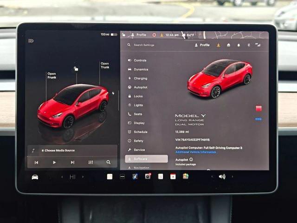Tap the 10:44 am clock
Viewport: 297px width, 223px height.
click(x=172, y=35)
